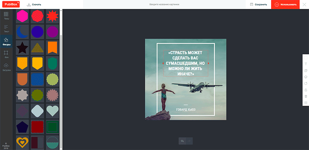Click the text T icon in right toolbar
The height and width of the screenshot is (150, 309).
[x=306, y=64]
